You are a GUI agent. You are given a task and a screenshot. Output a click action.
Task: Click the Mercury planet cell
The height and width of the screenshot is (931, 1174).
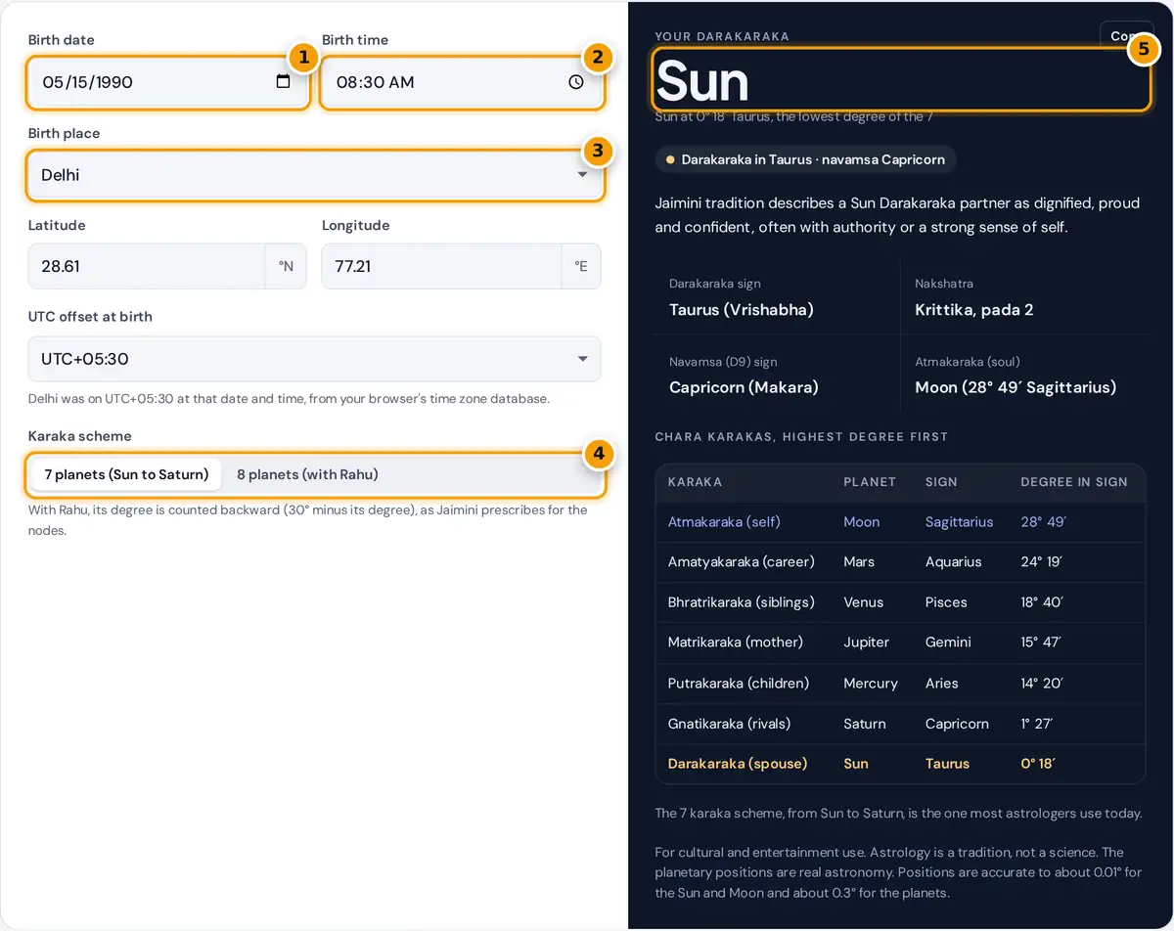pyautogui.click(x=871, y=684)
